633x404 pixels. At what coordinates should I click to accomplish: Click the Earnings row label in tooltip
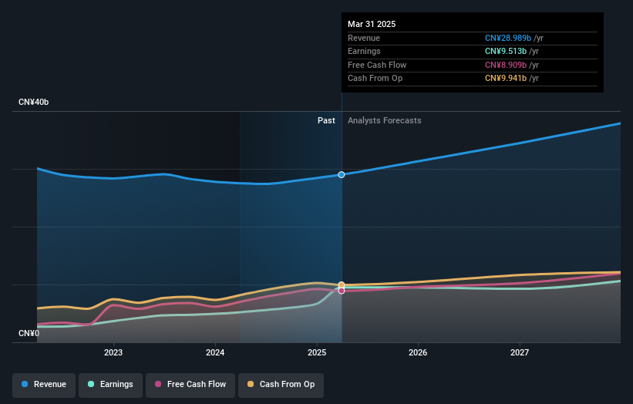(x=364, y=51)
